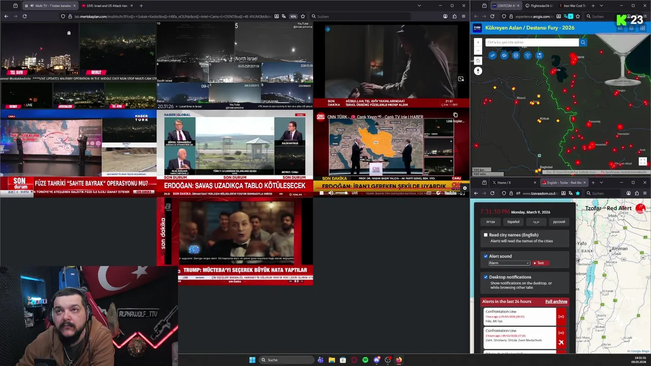This screenshot has width=651, height=366.
Task: Click the airplane icon on the Zarit alert
Action: point(561,342)
